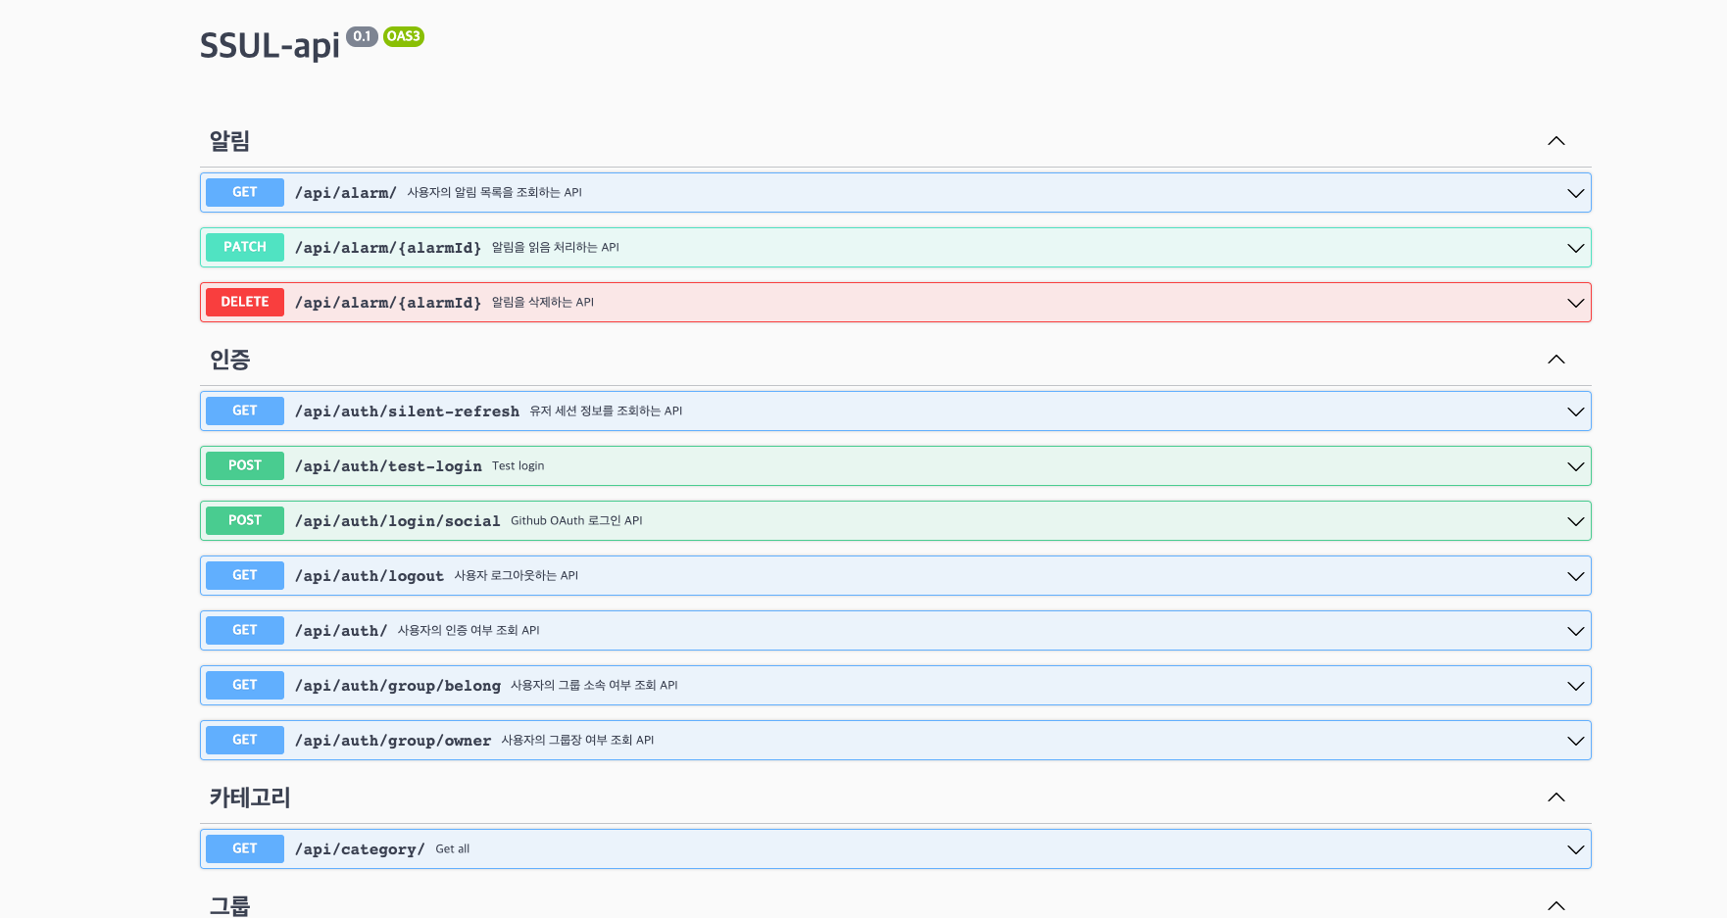
Task: Click the 'Test login' description
Action: coord(518,465)
